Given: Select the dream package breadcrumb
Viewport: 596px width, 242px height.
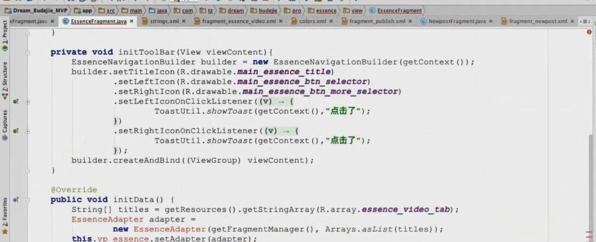Looking at the screenshot, I should (x=232, y=10).
